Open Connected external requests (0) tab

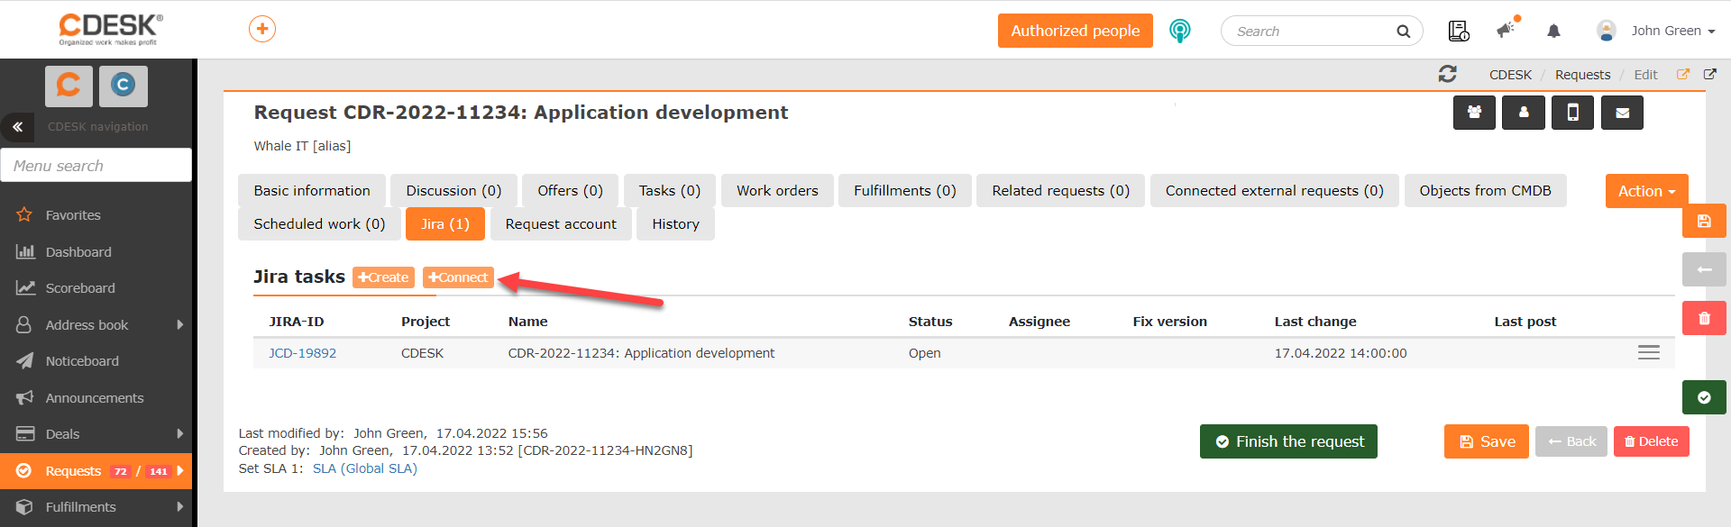tap(1274, 191)
